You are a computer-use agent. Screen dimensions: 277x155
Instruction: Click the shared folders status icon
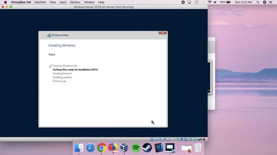[x=173, y=139]
